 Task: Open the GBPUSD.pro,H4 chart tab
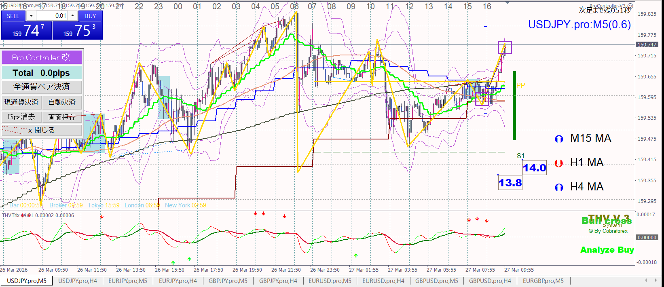(x=490, y=281)
